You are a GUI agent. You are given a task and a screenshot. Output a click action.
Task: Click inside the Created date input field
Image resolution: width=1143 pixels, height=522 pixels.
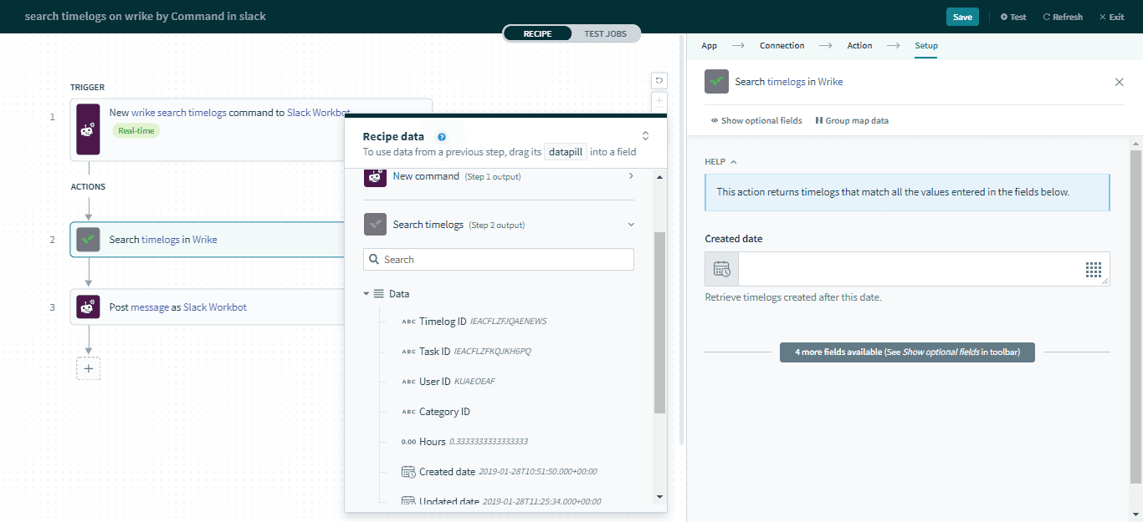(x=912, y=268)
